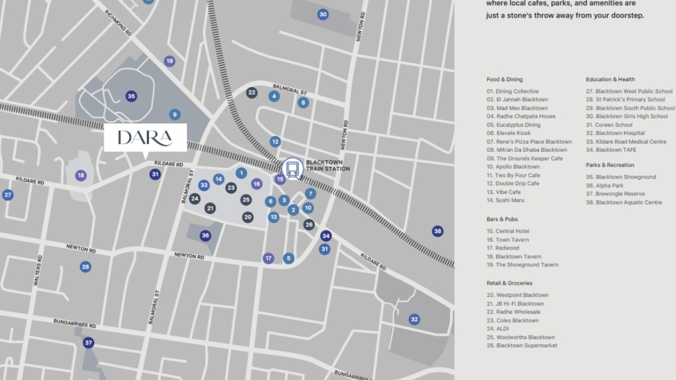Select map marker 26 Blacktown Supermarket
676x380 pixels.
[x=309, y=224]
